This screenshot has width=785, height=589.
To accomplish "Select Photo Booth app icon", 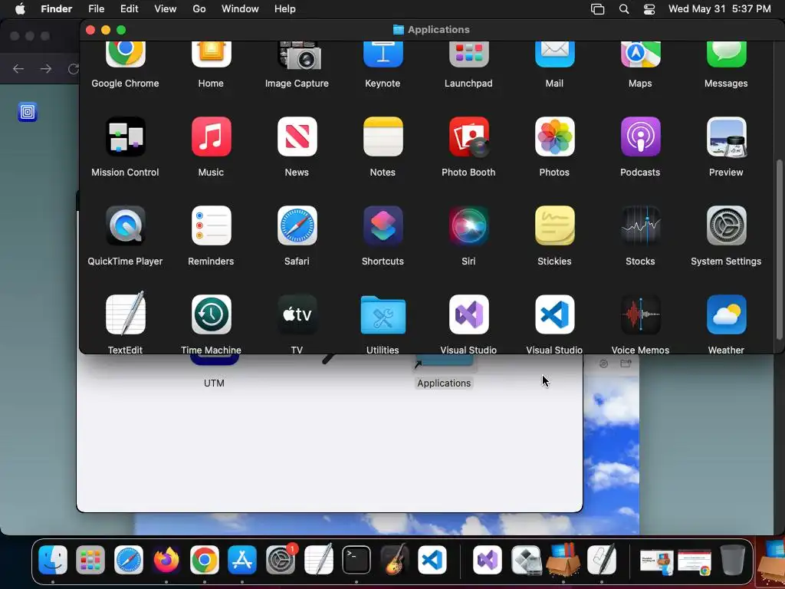I will (468, 137).
